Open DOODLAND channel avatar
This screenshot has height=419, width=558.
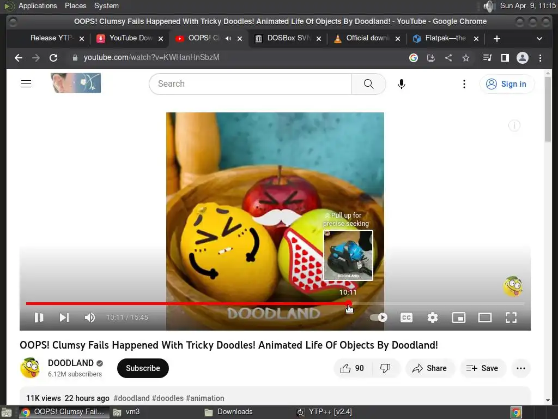31,368
